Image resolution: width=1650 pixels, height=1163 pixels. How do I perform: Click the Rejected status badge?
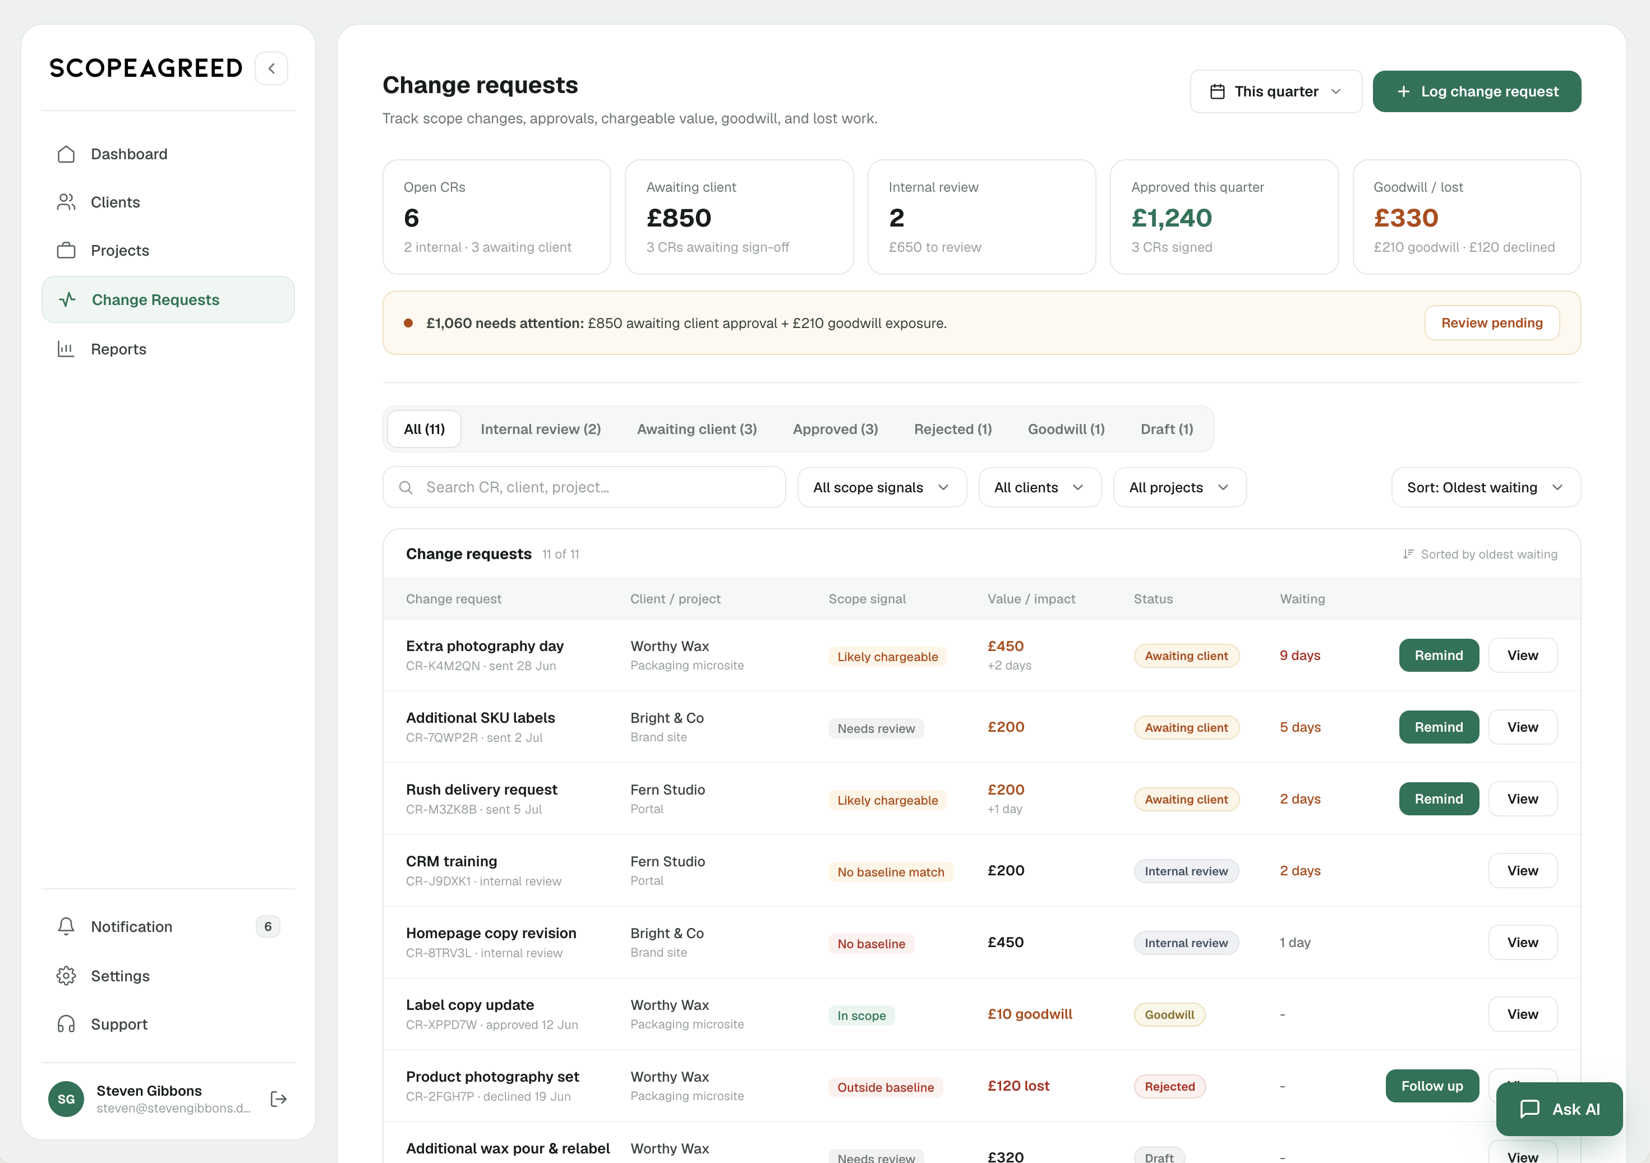1169,1086
